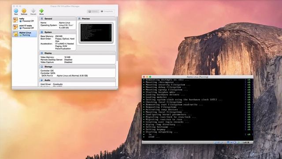Click the mint 17 mate VM icon
282x159 pixels.
point(15,26)
